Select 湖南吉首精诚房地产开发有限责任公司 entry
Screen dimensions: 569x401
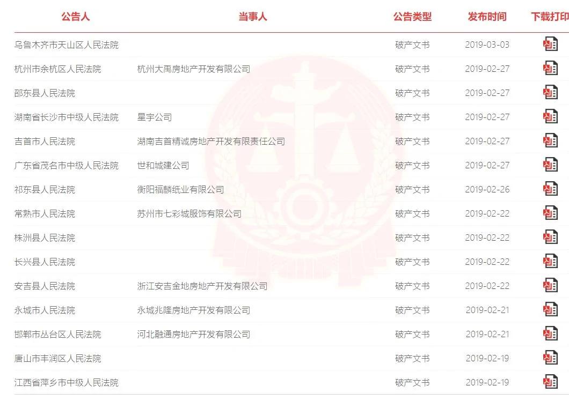[211, 142]
